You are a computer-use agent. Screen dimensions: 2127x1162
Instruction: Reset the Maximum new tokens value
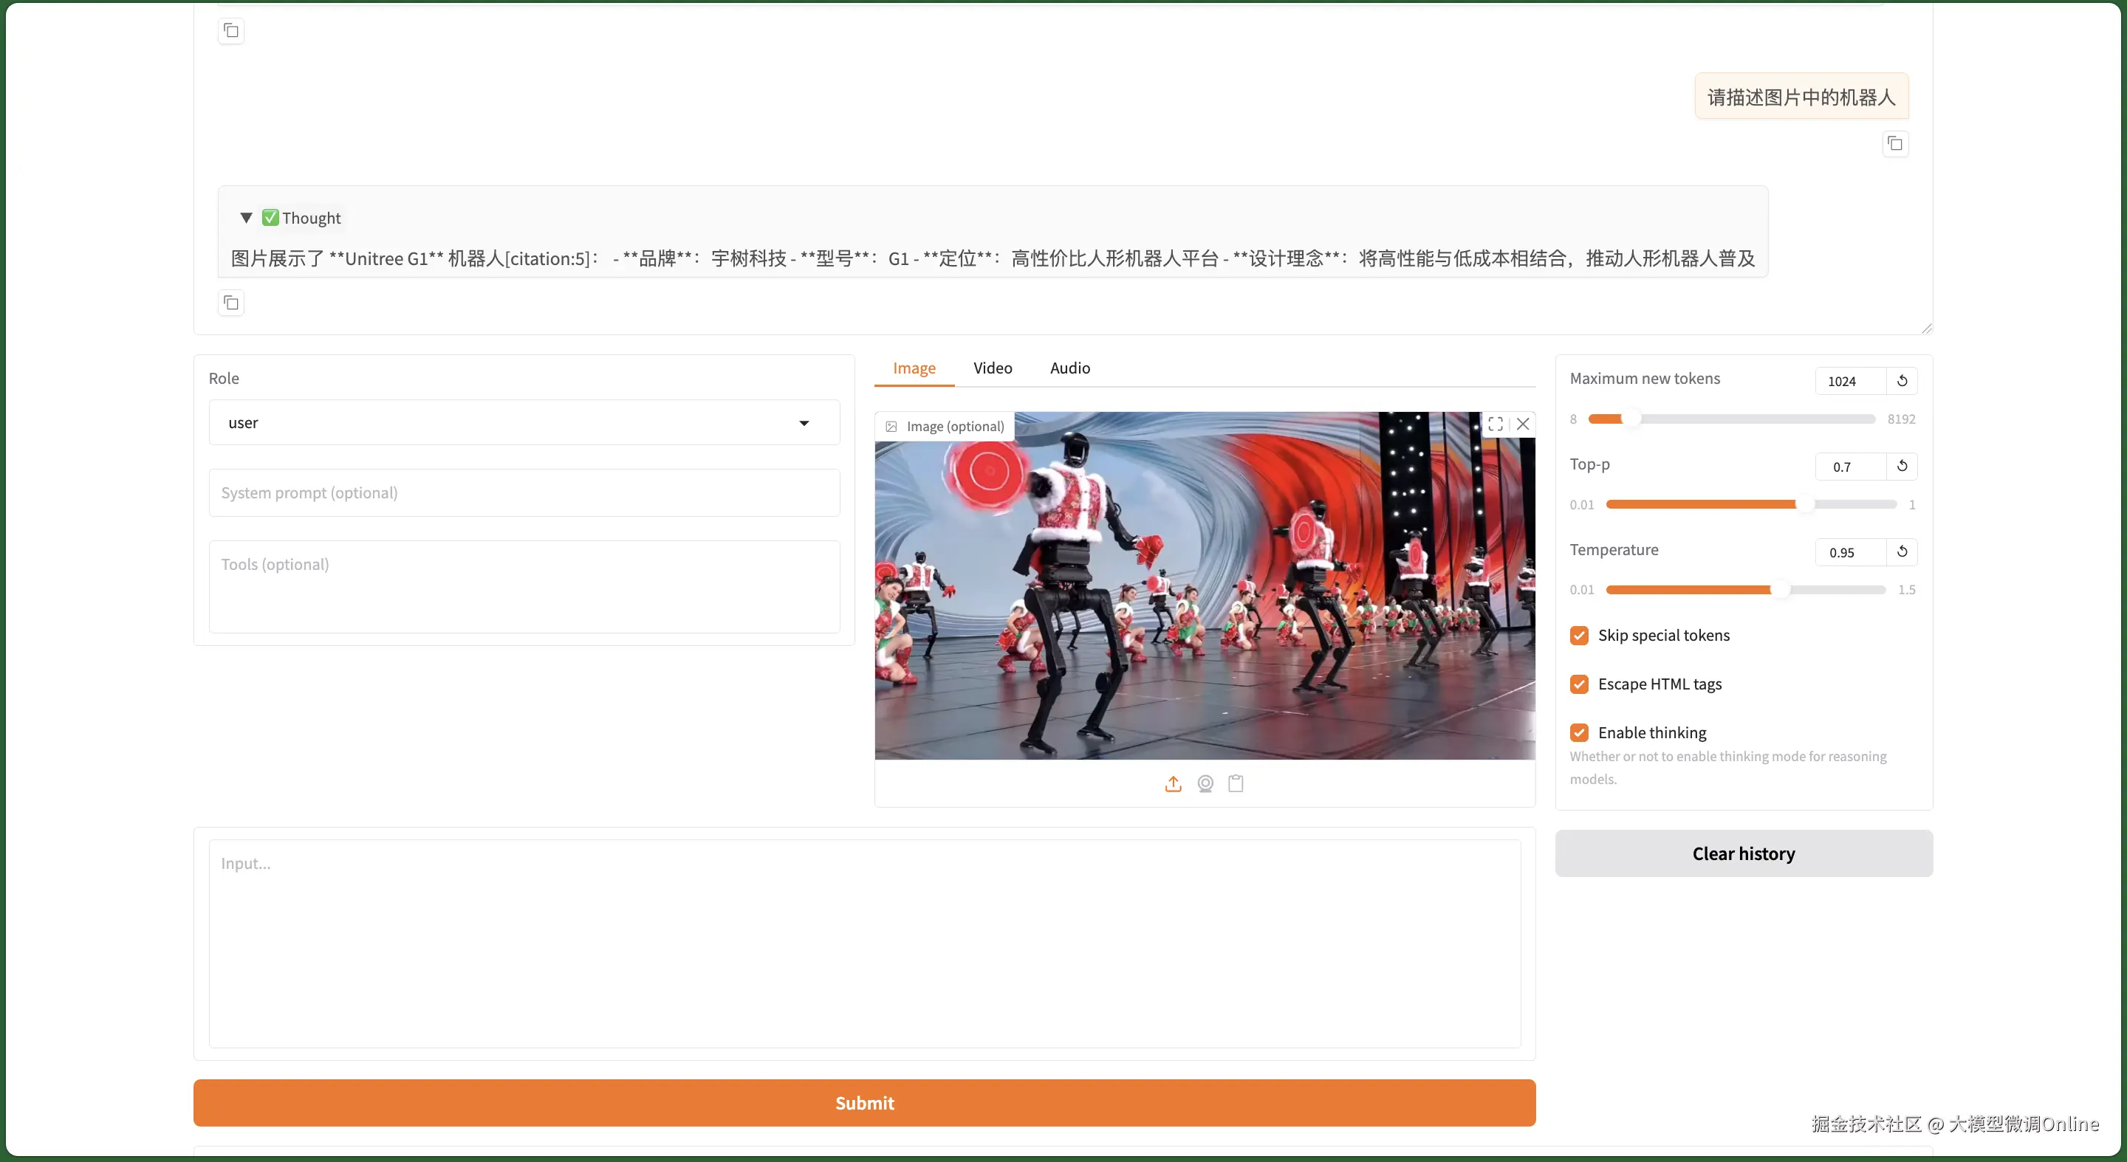coord(1902,380)
